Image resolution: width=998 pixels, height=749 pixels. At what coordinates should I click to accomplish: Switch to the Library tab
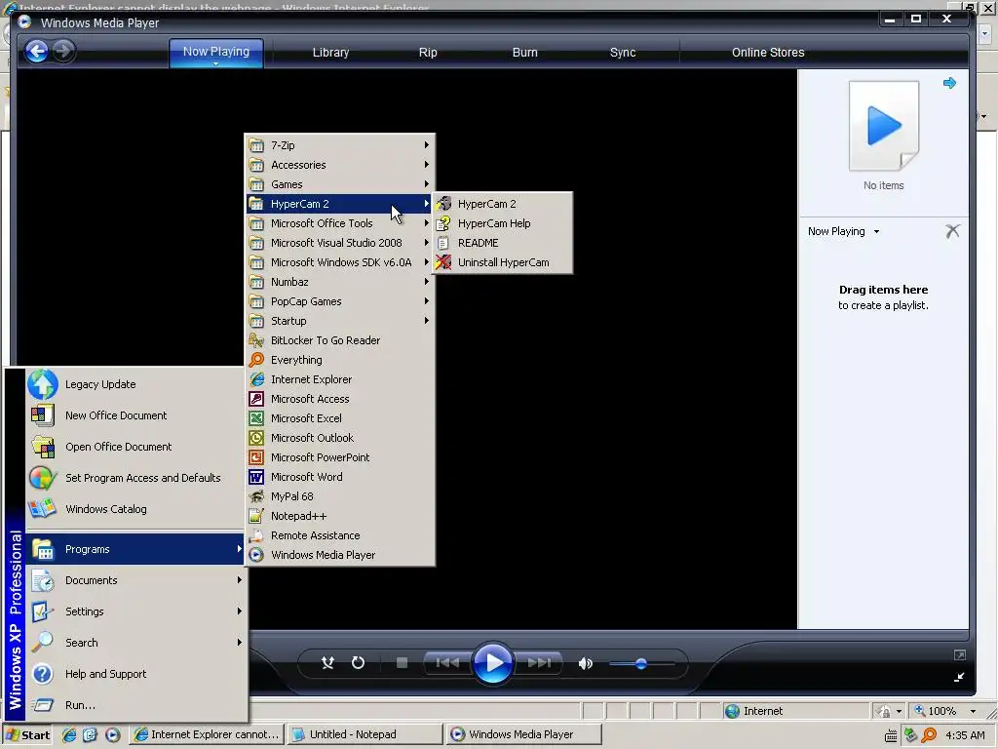(331, 53)
